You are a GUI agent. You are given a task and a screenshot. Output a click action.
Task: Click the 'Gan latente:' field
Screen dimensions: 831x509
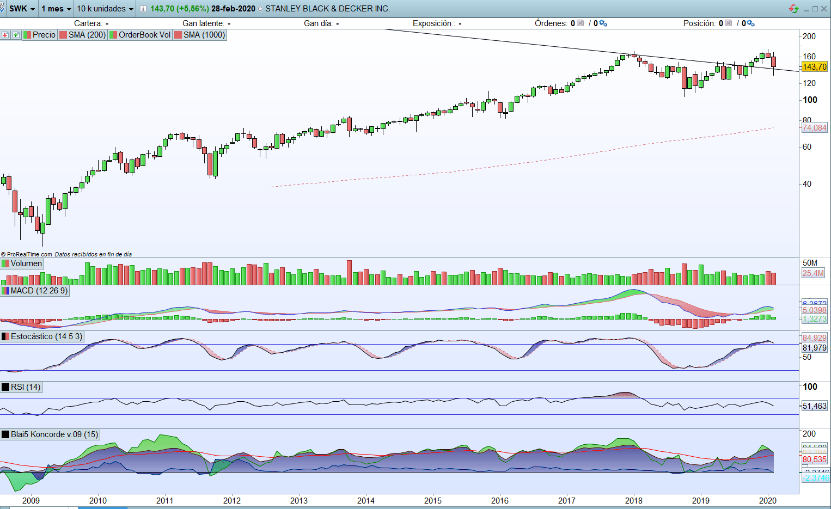206,23
